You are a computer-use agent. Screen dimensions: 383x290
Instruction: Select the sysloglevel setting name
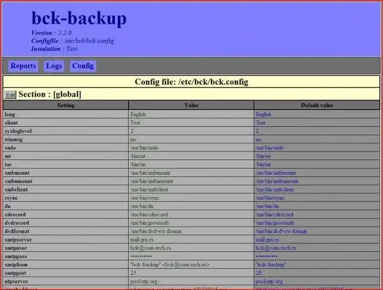point(18,131)
